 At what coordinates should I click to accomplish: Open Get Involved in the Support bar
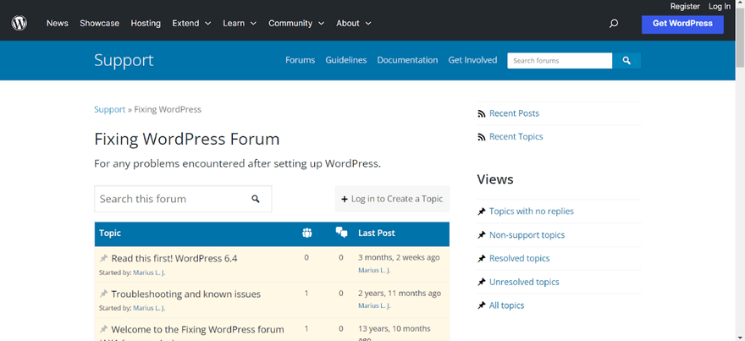pos(472,60)
